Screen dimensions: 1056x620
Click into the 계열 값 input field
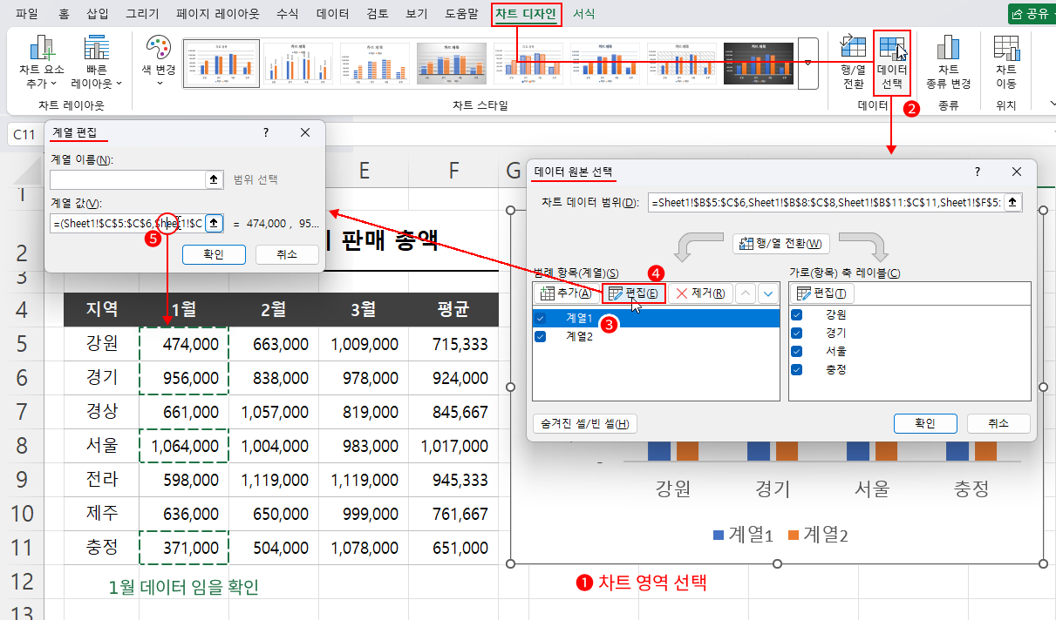click(x=127, y=223)
